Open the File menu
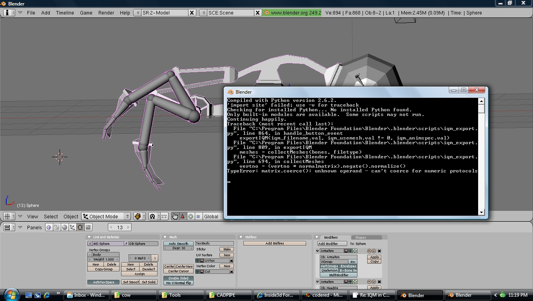Viewport: 533px width, 301px height. pyautogui.click(x=31, y=13)
